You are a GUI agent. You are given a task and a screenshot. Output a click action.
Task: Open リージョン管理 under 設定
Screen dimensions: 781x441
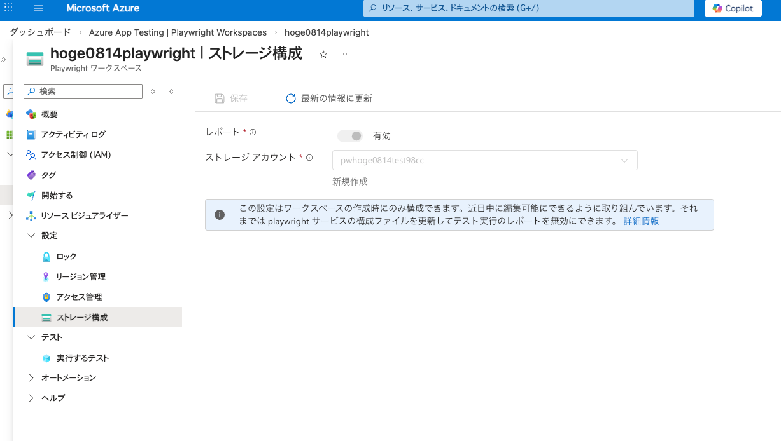tap(80, 276)
